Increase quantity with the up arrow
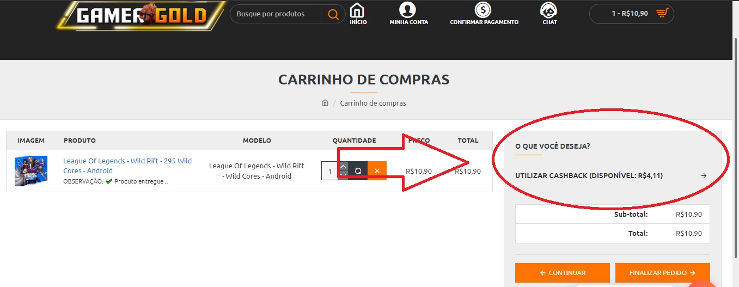 343,166
